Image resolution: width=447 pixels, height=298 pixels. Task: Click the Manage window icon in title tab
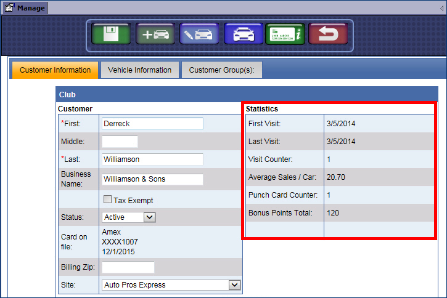[x=10, y=8]
